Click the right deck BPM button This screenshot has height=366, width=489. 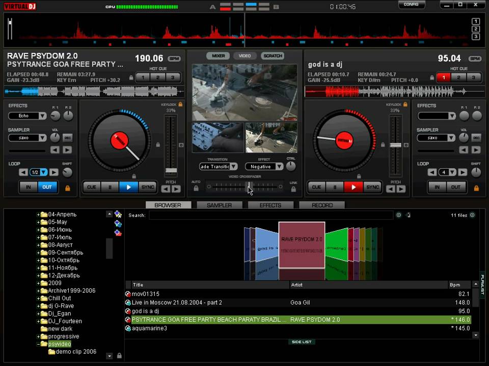pyautogui.click(x=475, y=58)
